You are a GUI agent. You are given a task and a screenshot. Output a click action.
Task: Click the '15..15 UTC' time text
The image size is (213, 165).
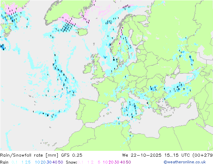[177, 155]
